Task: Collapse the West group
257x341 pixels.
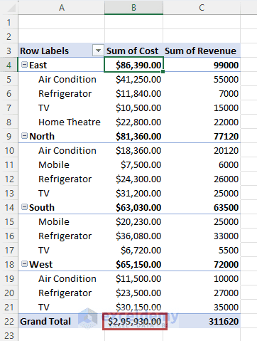Action: pos(24,263)
